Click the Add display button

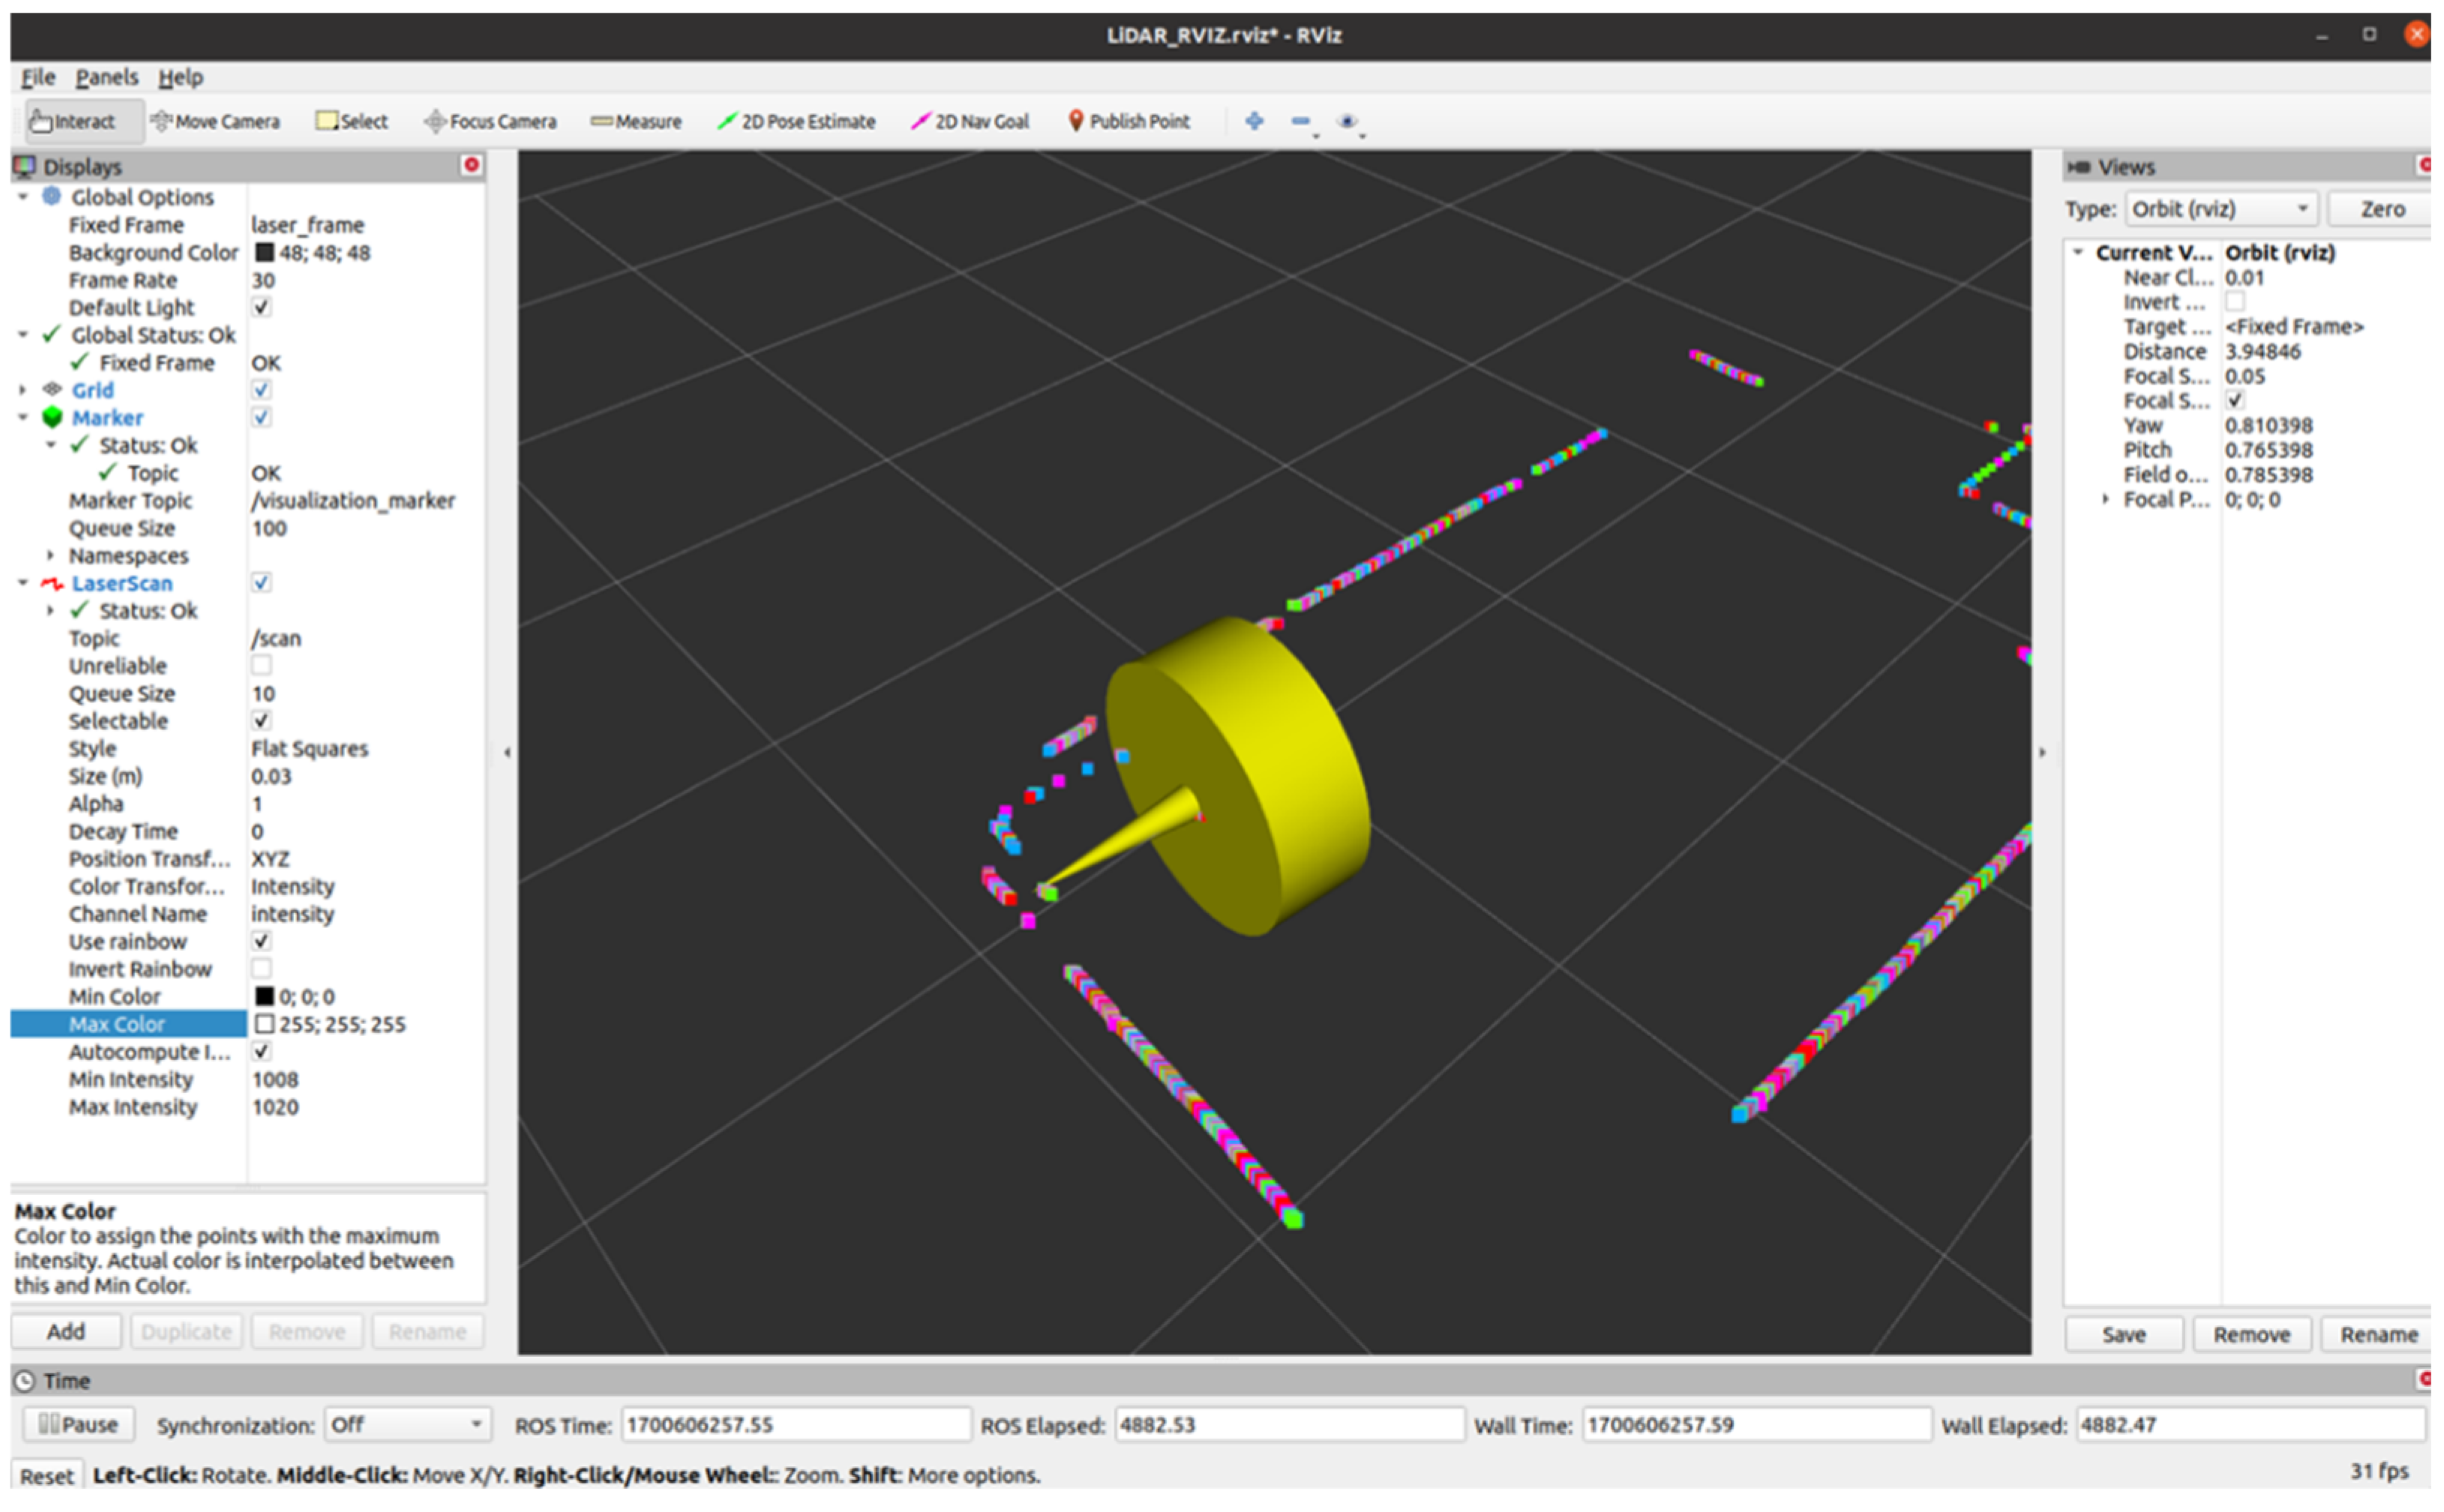pyautogui.click(x=66, y=1331)
